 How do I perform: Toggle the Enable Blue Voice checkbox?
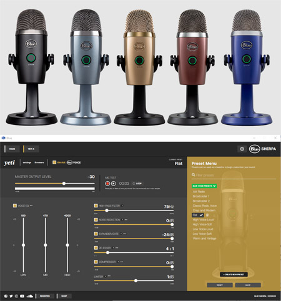coord(54,162)
